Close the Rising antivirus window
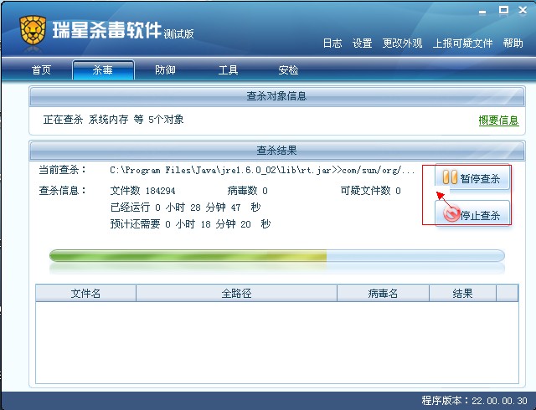 pyautogui.click(x=523, y=11)
